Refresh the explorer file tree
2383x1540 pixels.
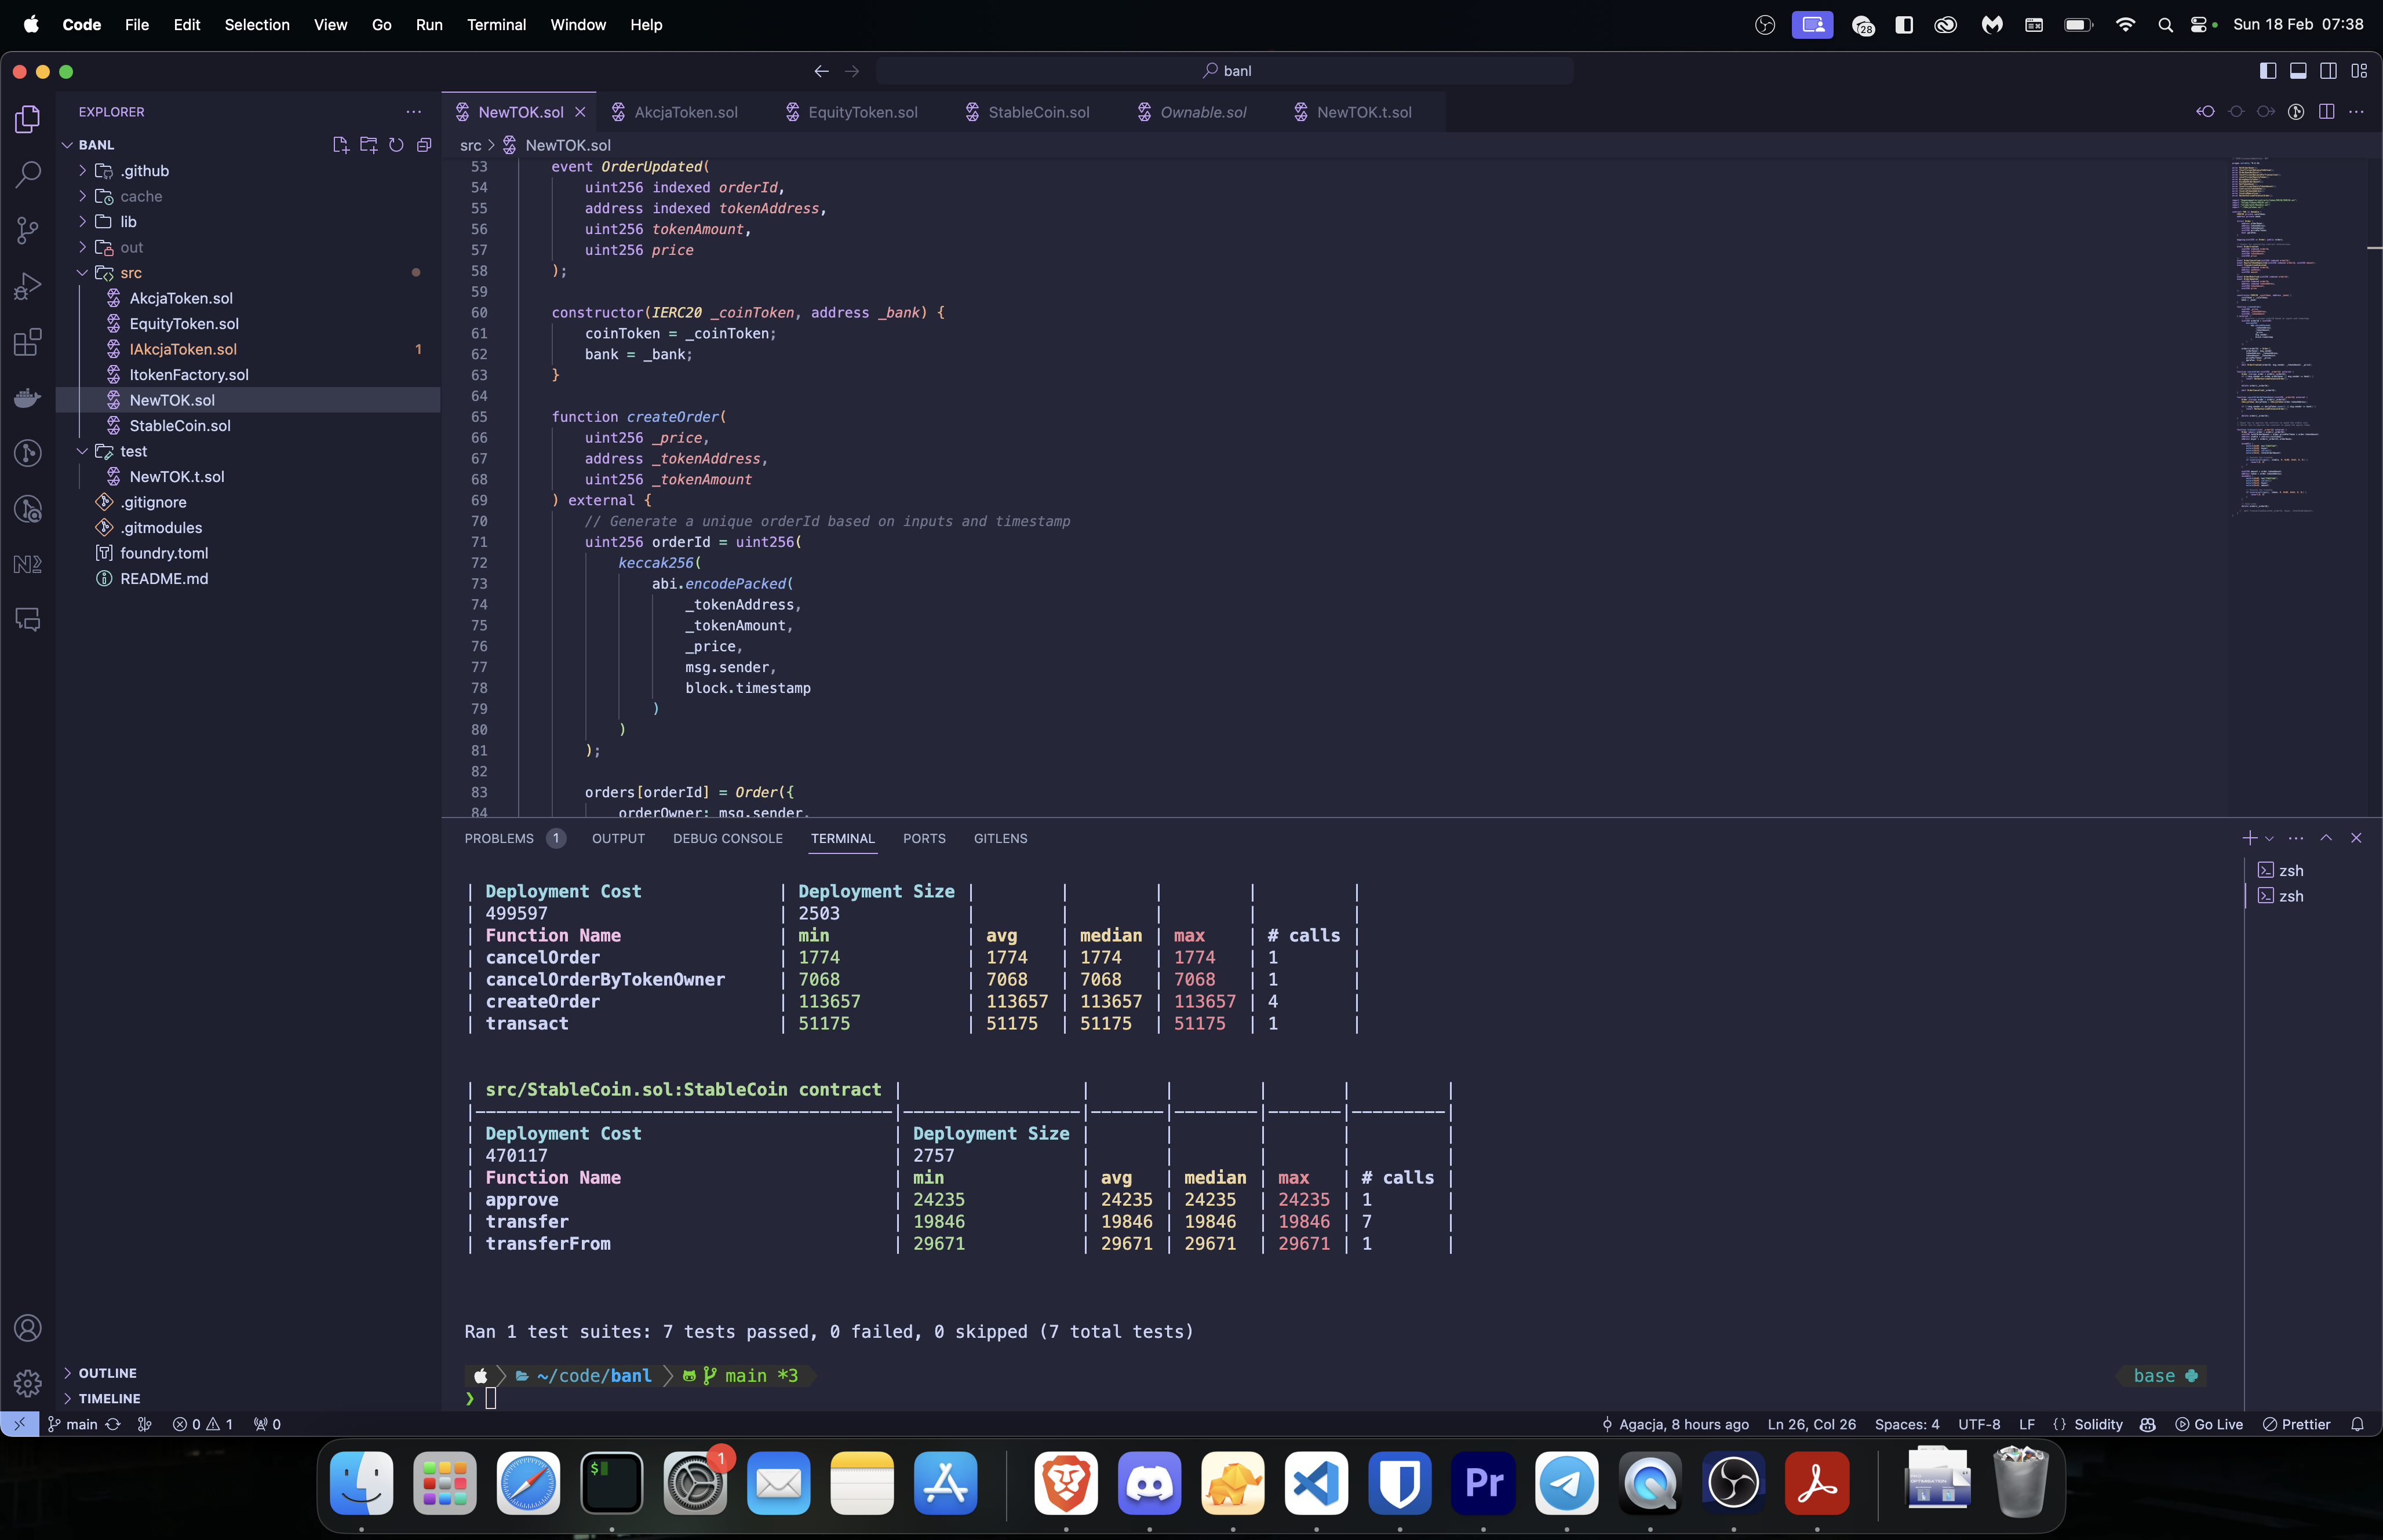[396, 145]
